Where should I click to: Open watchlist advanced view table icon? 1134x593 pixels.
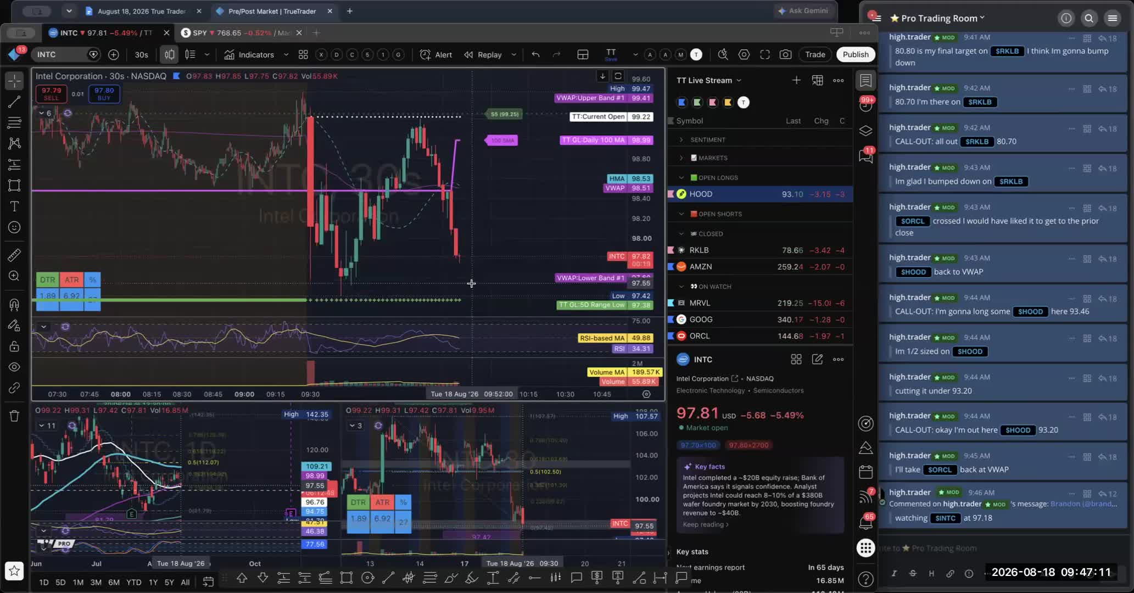(817, 80)
